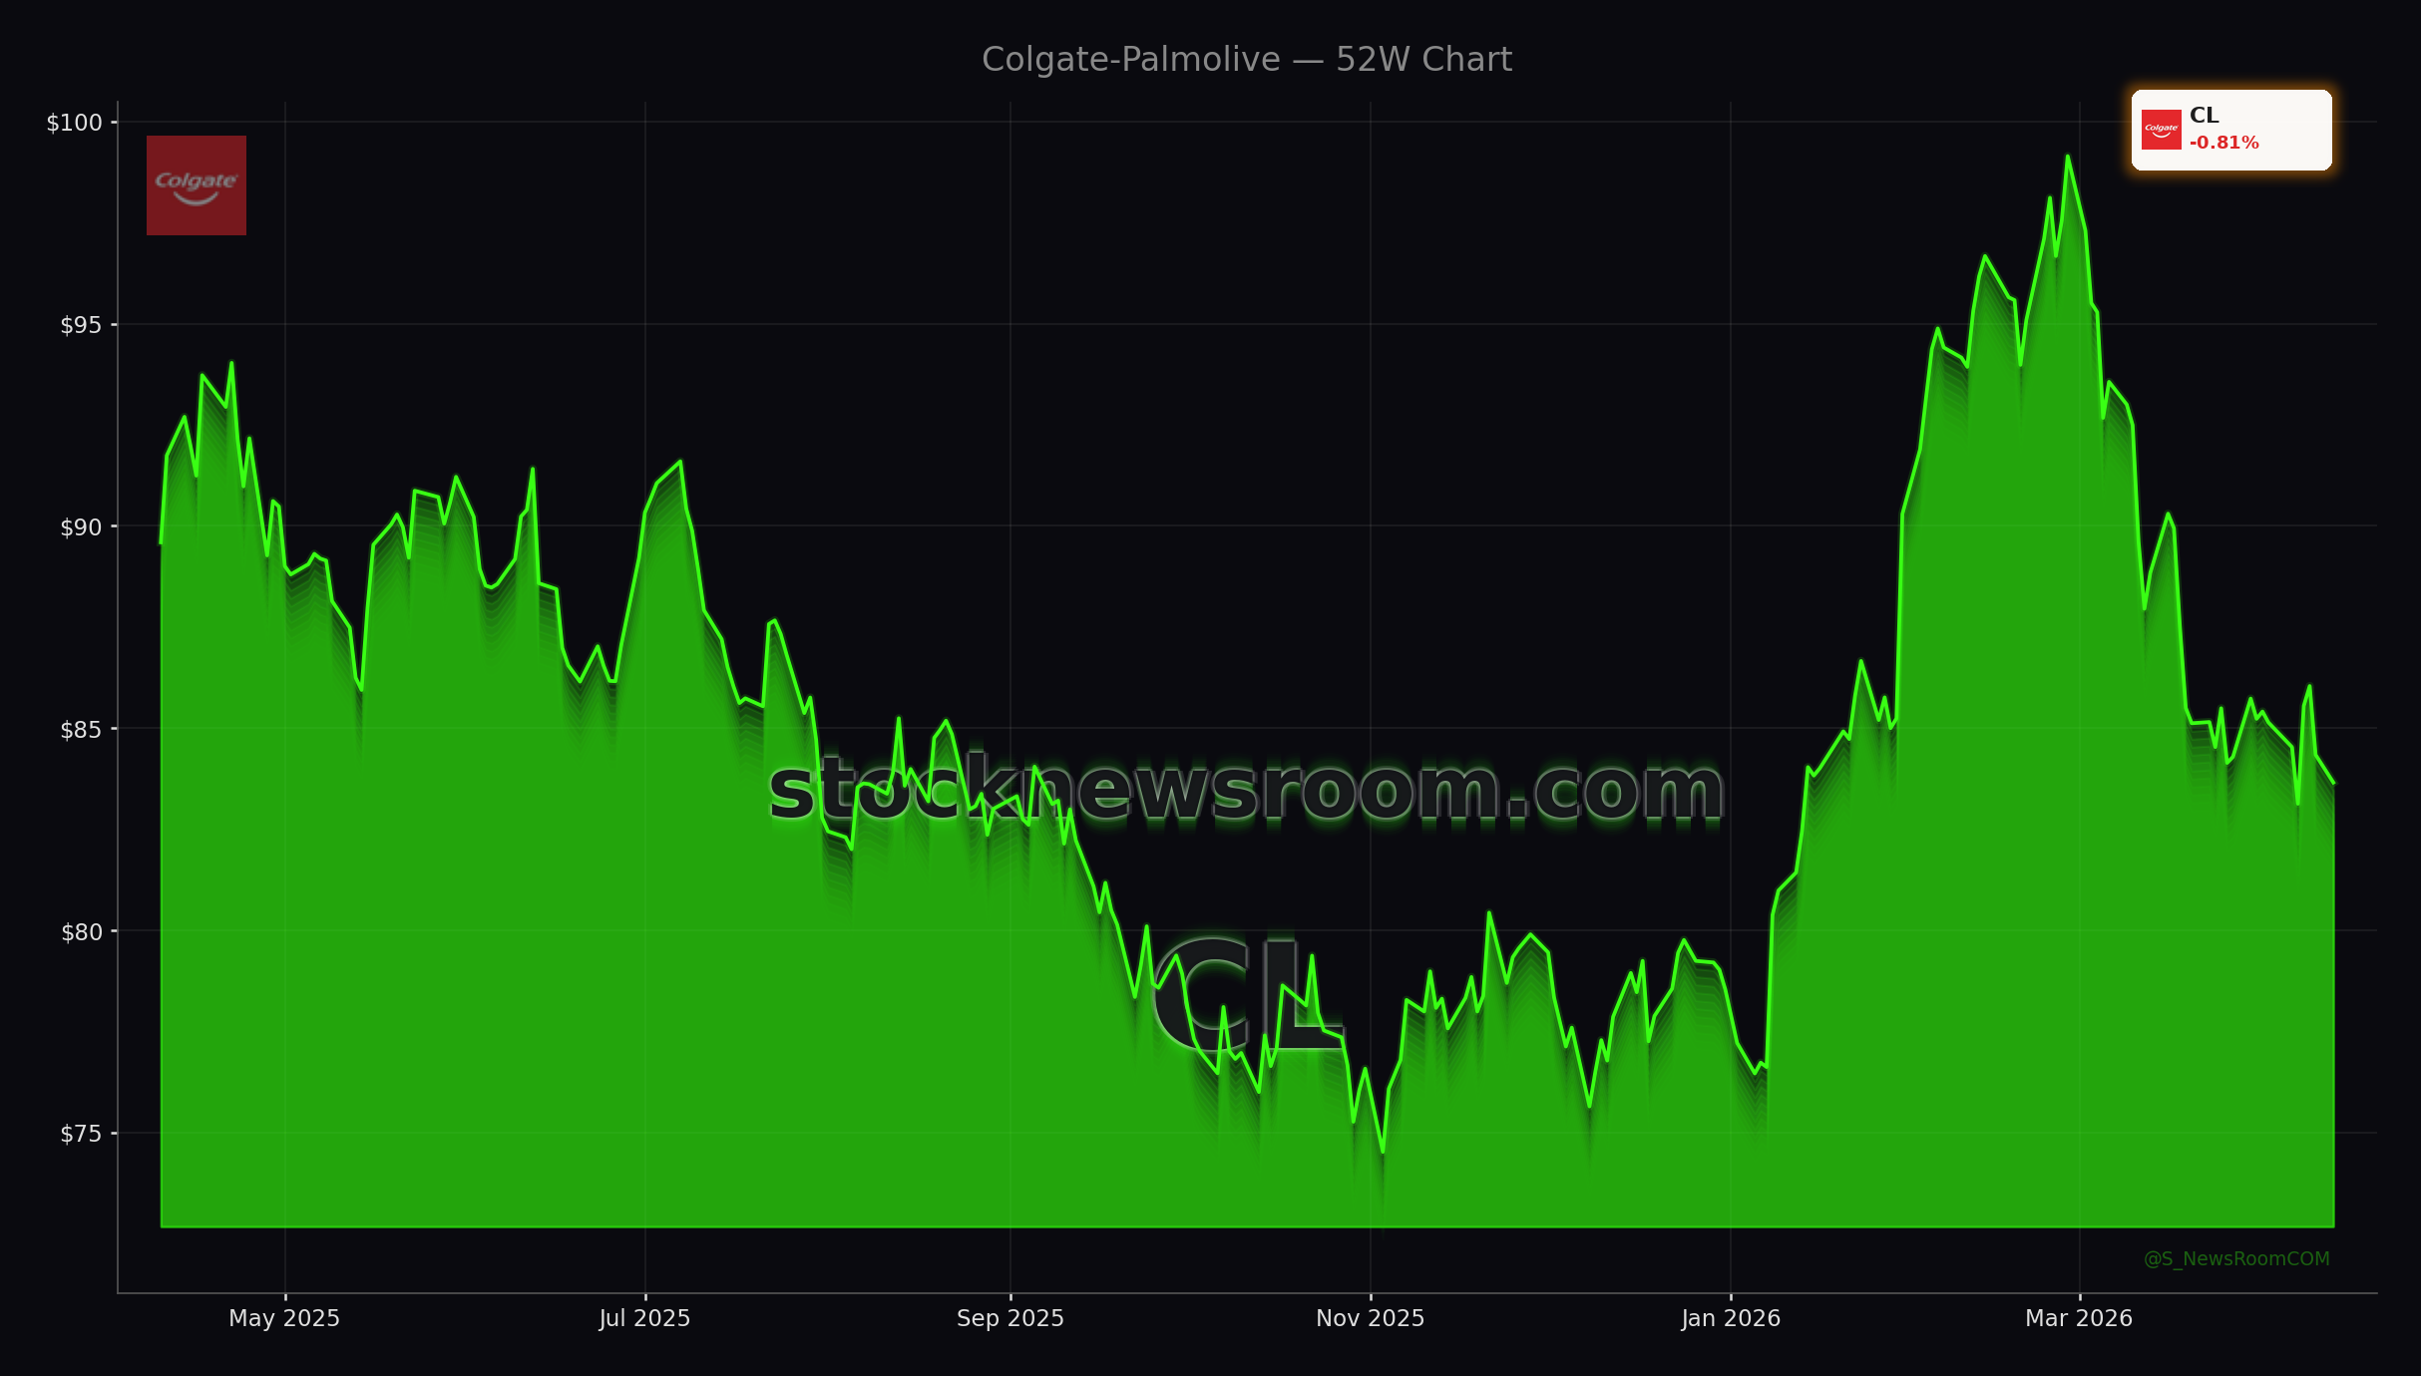Screen dimensions: 2421x1376
Task: Click the stocknewsroom.com watermark
Action: [x=1246, y=790]
